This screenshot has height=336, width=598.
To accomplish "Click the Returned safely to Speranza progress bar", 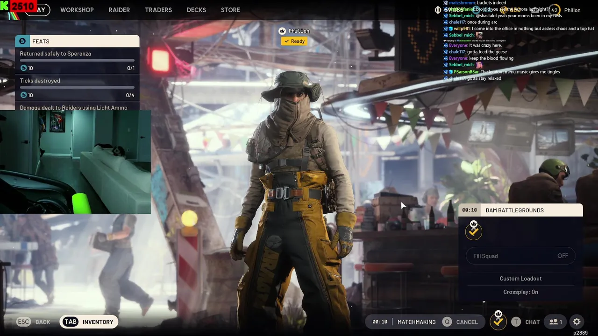I will pyautogui.click(x=77, y=61).
